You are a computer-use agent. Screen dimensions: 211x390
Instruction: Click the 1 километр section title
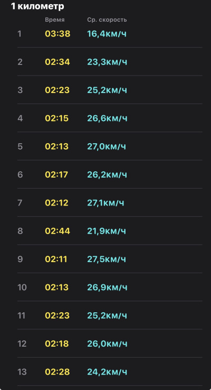(37, 6)
